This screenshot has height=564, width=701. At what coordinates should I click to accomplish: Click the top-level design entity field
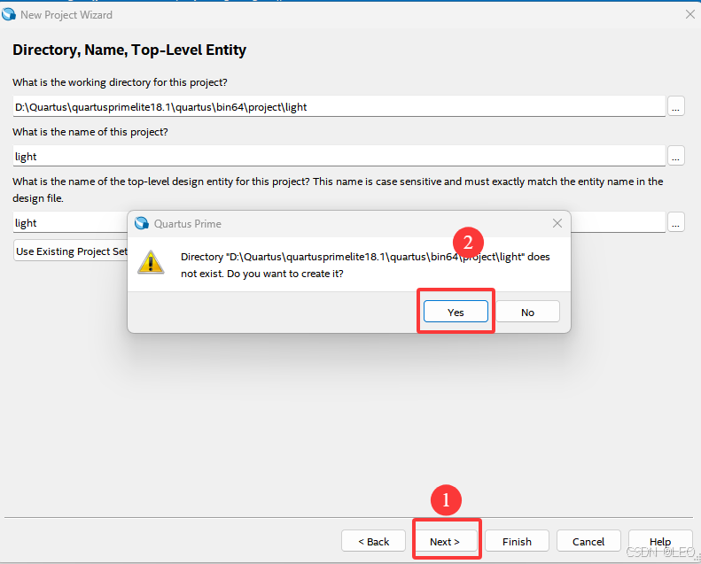70,222
